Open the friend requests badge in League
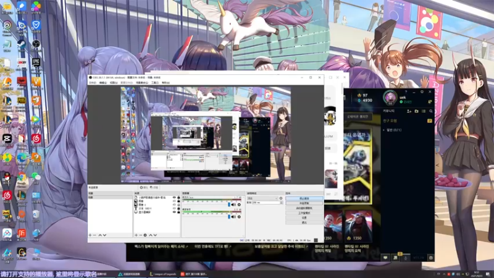Viewport: 494px width, 278px height. [429, 121]
